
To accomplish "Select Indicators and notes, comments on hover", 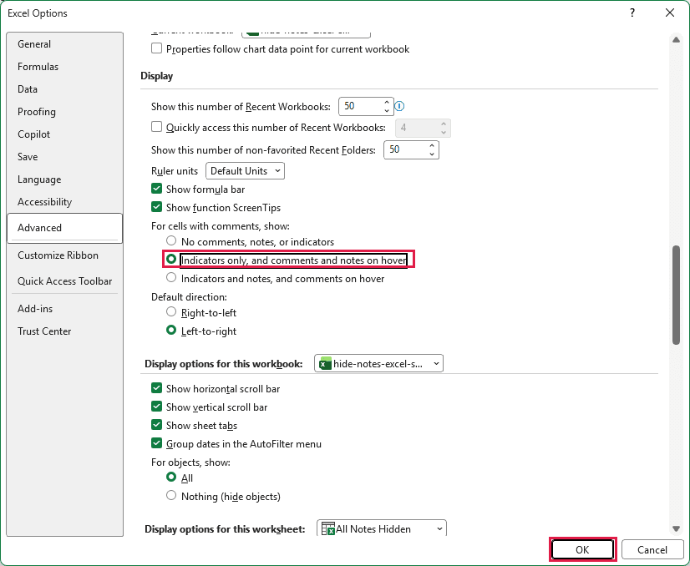I will pos(171,278).
